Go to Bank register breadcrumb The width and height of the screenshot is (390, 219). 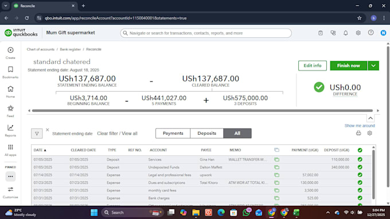pyautogui.click(x=70, y=49)
